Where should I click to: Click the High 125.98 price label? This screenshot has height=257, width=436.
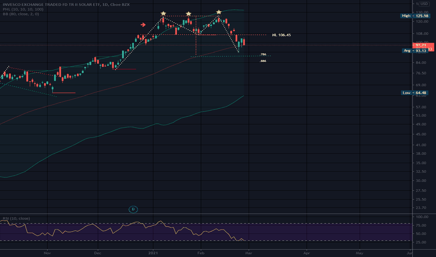[x=415, y=16]
